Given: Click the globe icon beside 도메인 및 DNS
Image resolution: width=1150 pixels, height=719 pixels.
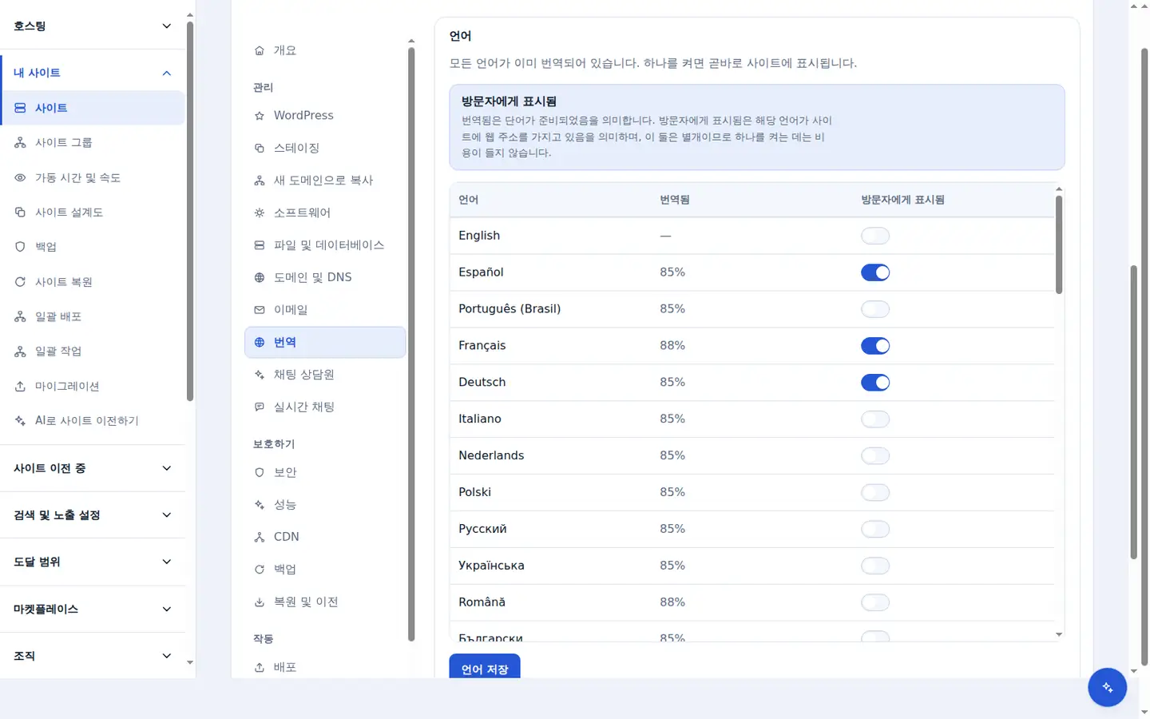Looking at the screenshot, I should point(260,278).
